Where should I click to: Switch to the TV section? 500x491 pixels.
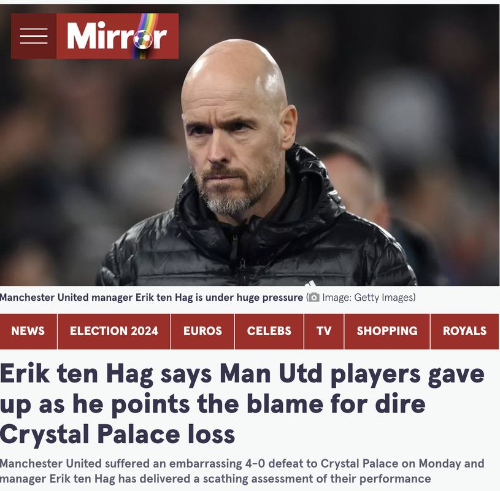click(324, 331)
